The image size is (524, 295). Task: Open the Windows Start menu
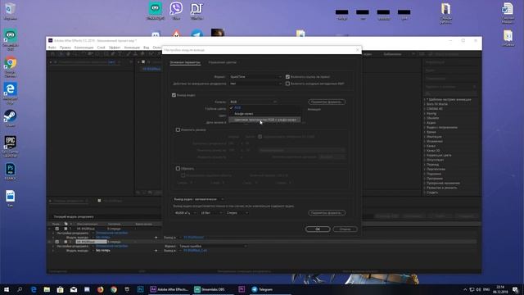7,289
